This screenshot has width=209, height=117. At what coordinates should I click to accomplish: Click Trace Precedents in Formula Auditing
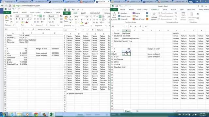pyautogui.click(x=166, y=13)
